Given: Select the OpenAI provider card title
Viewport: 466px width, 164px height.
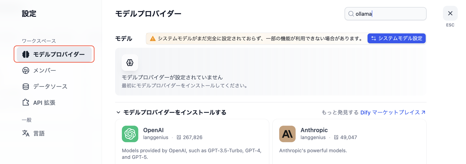Looking at the screenshot, I should tap(153, 130).
